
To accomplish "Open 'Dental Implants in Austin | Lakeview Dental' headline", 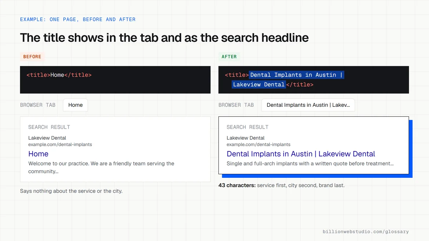I will [301, 154].
